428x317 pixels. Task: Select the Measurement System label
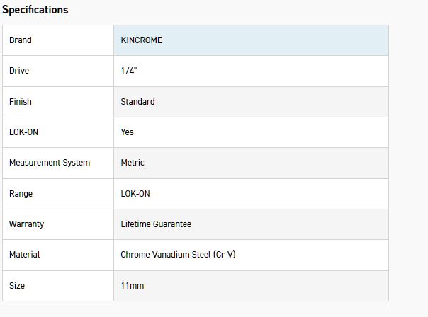[x=50, y=163]
